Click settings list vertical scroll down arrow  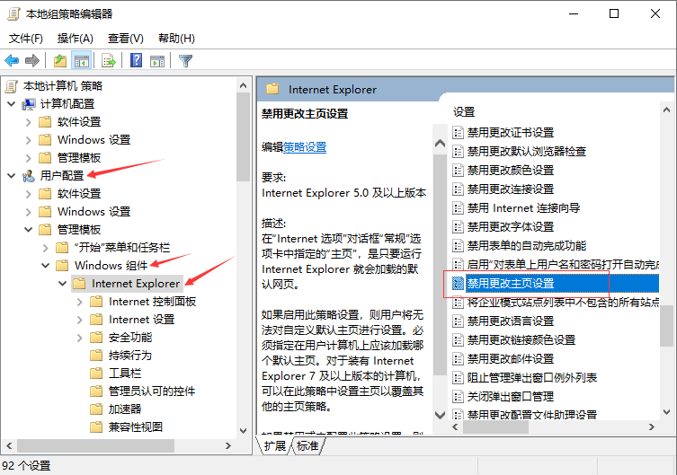pos(666,412)
